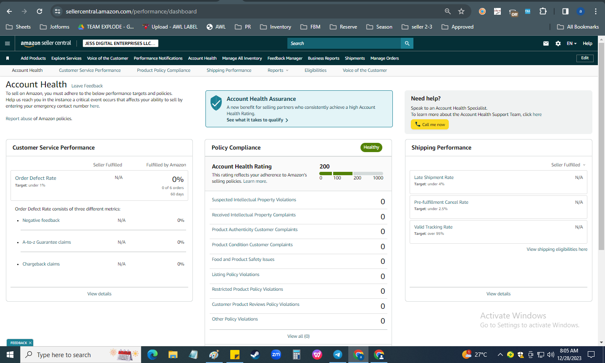
Task: Open Manage All Inventory menu item
Action: click(242, 58)
